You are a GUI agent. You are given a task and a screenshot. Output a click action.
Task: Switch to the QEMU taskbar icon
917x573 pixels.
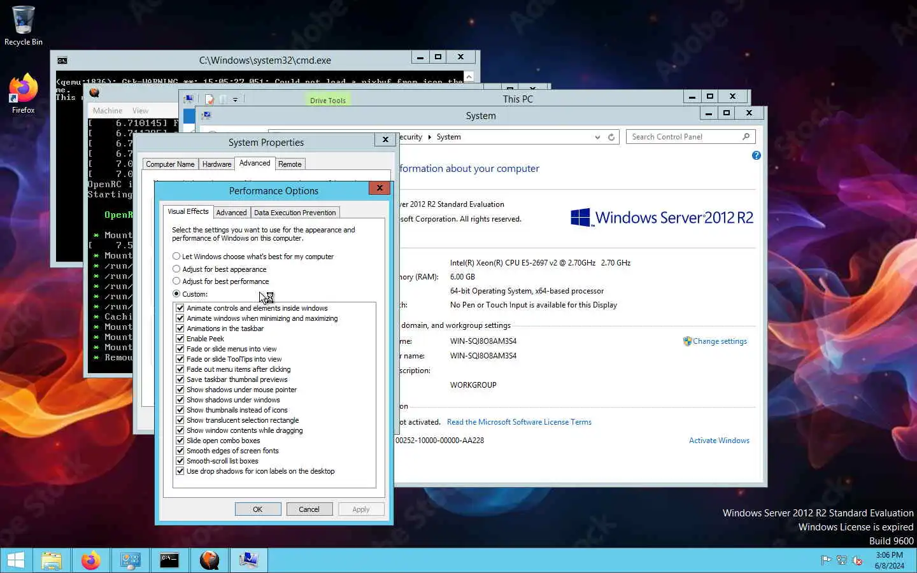click(x=209, y=560)
